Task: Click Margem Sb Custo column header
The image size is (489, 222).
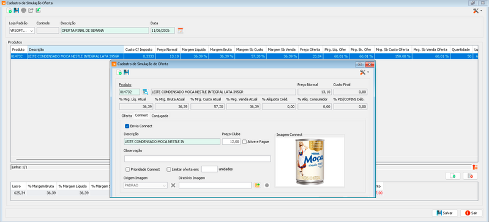Action: tap(251, 50)
